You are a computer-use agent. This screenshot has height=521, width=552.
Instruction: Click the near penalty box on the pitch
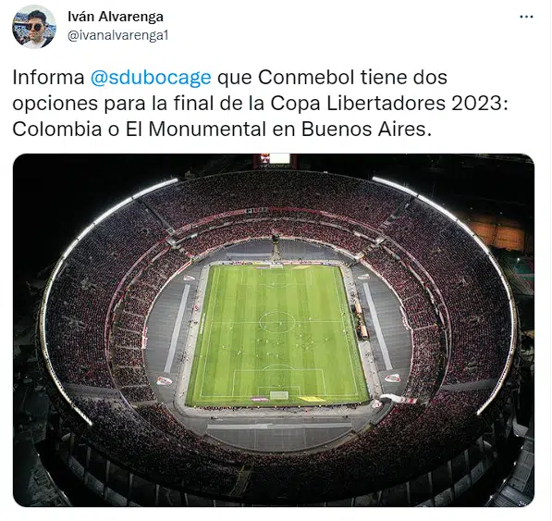tap(279, 383)
